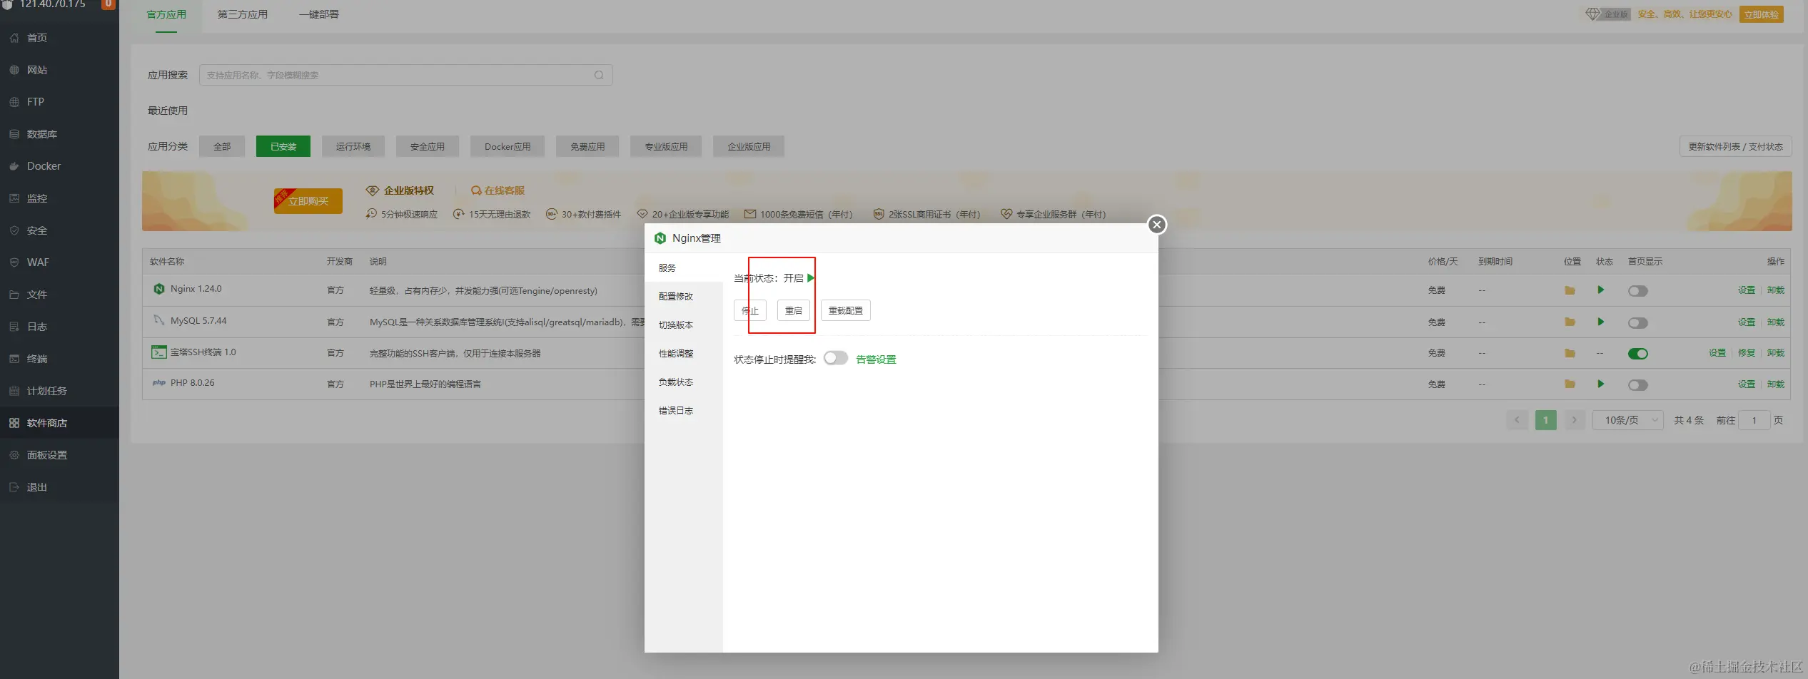1808x679 pixels.
Task: Open the 10条/页 page size dropdown
Action: (1627, 420)
